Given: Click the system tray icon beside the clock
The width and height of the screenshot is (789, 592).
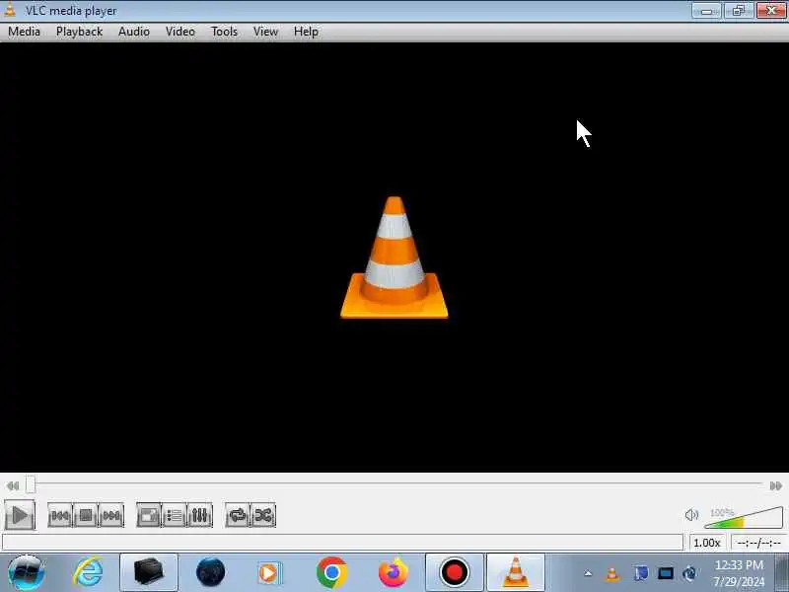Looking at the screenshot, I should pos(689,573).
